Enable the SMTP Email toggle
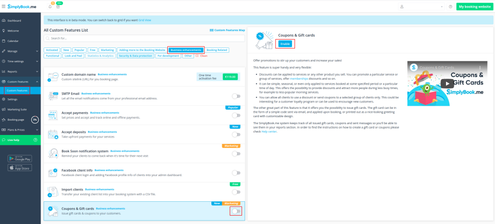 (236, 96)
